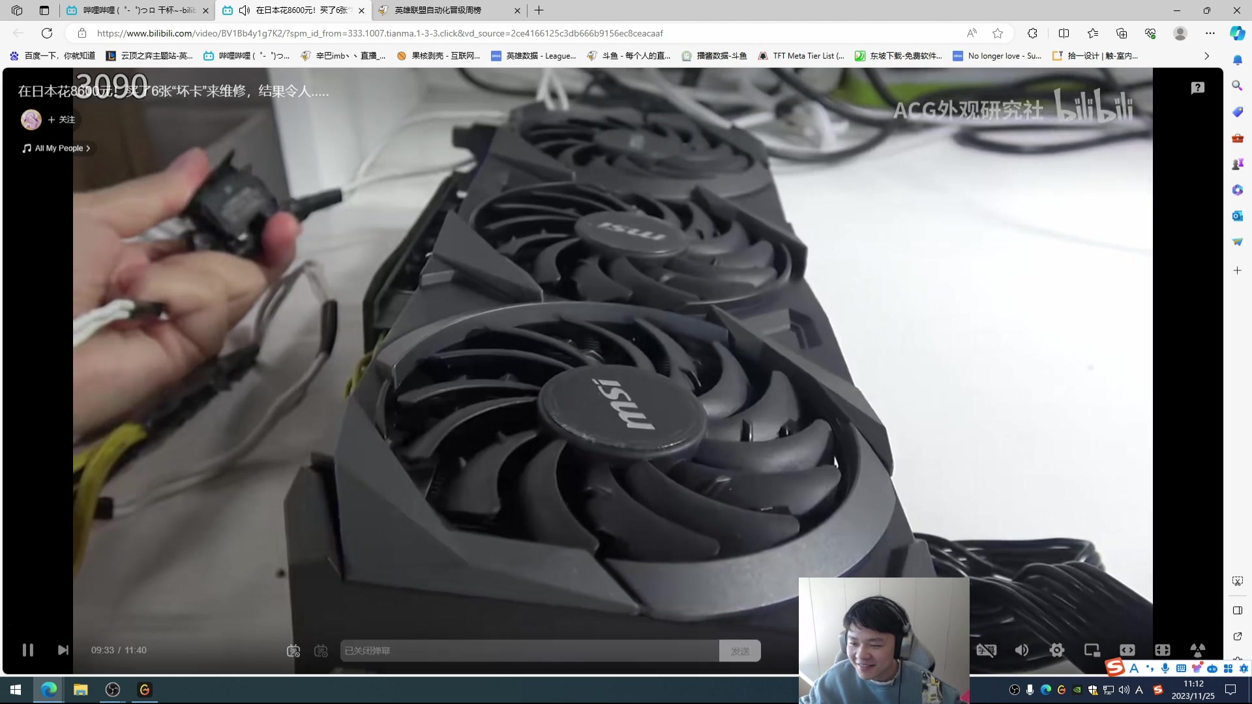Screen dimensions: 1252x704
Task: Click the video feedback question mark icon
Action: pyautogui.click(x=1197, y=88)
